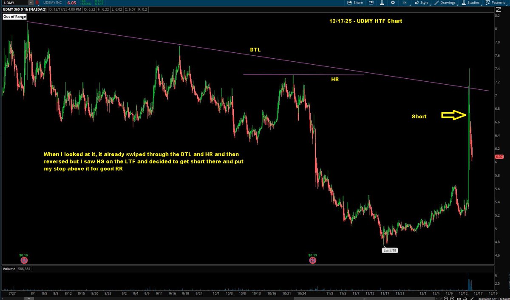This screenshot has width=510, height=300.
Task: Click the Share button in toolbar
Action: (x=355, y=3)
